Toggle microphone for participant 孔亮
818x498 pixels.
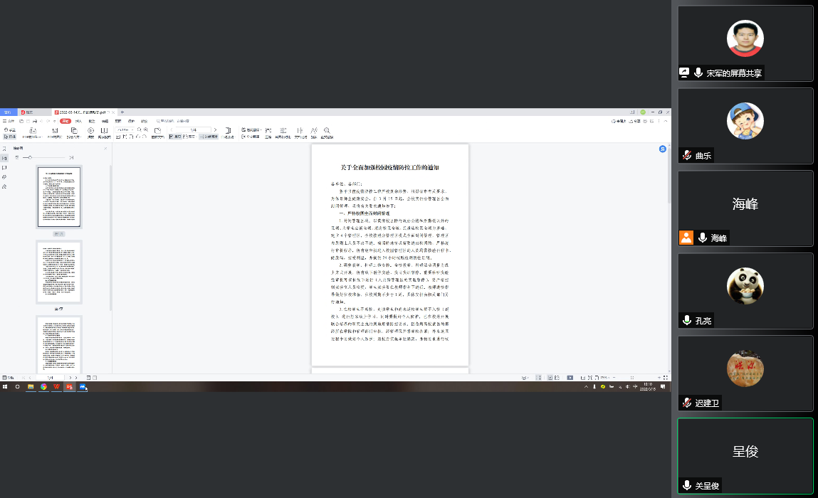pos(687,320)
